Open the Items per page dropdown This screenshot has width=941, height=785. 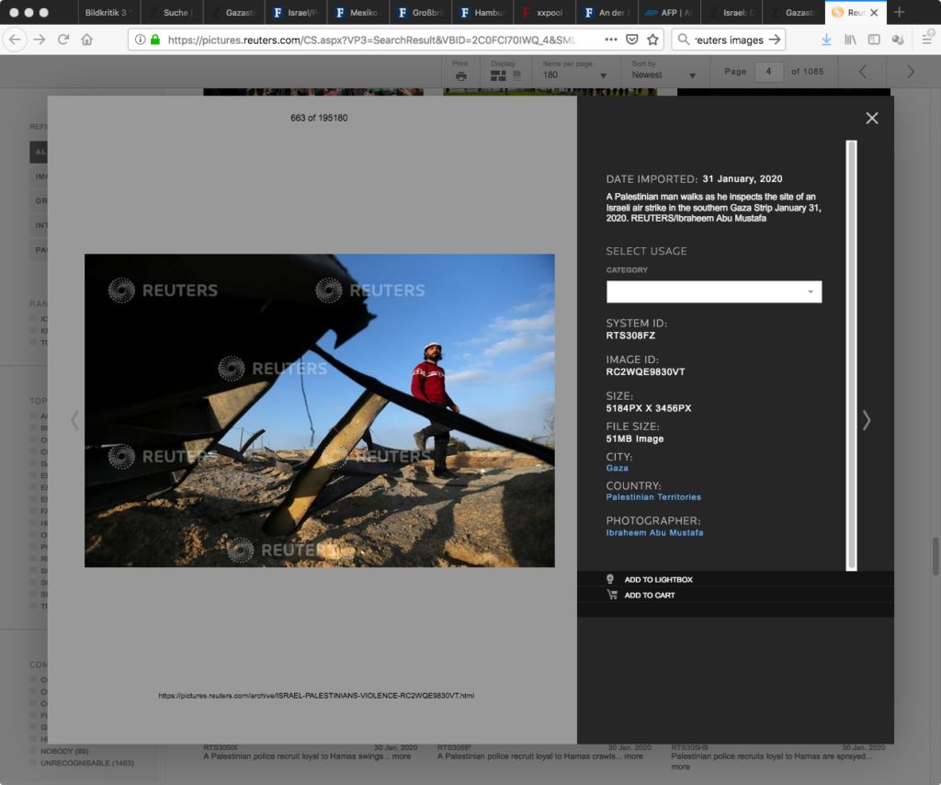pyautogui.click(x=567, y=74)
